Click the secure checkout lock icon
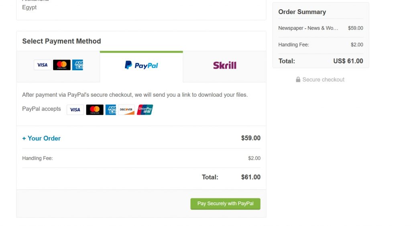The image size is (411, 226). point(298,79)
